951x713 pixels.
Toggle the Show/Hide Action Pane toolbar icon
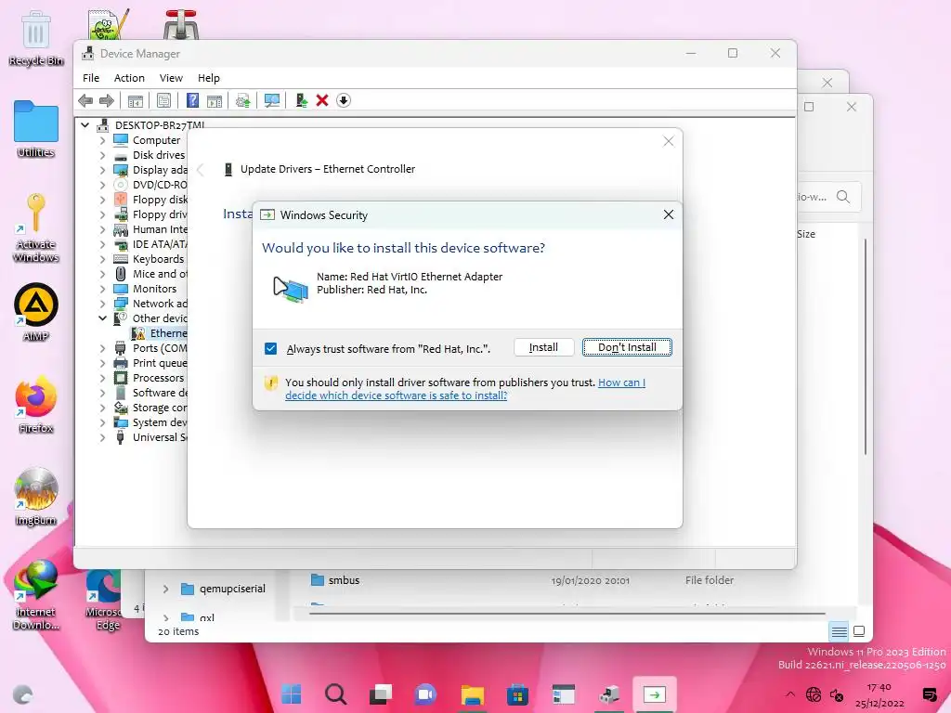click(x=215, y=100)
